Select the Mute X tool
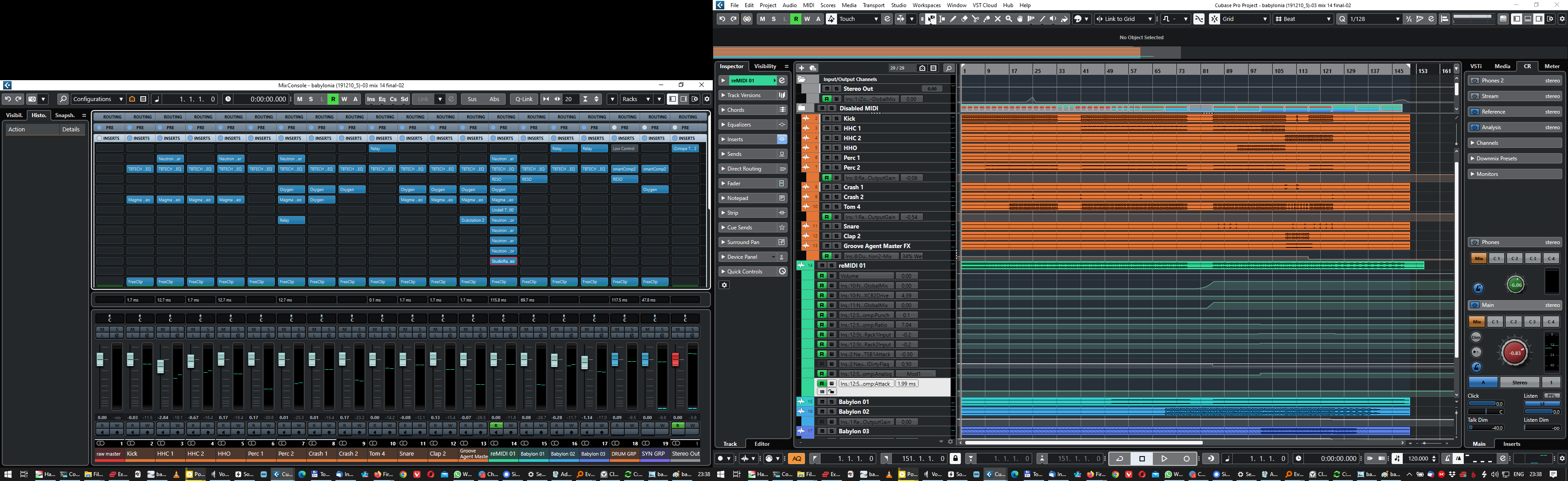Viewport: 1568px width, 481px height. tap(998, 19)
